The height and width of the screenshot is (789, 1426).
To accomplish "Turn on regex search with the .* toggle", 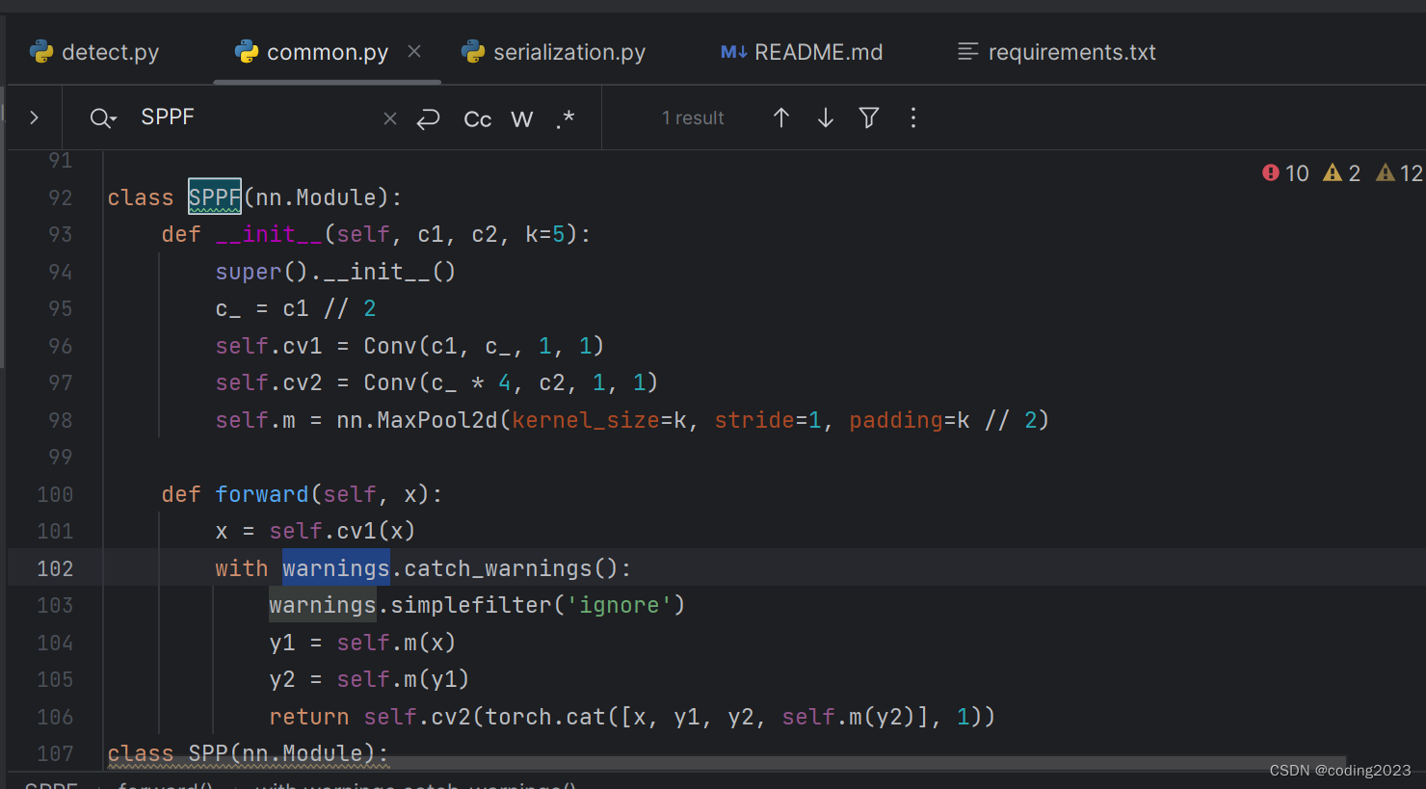I will pos(565,118).
